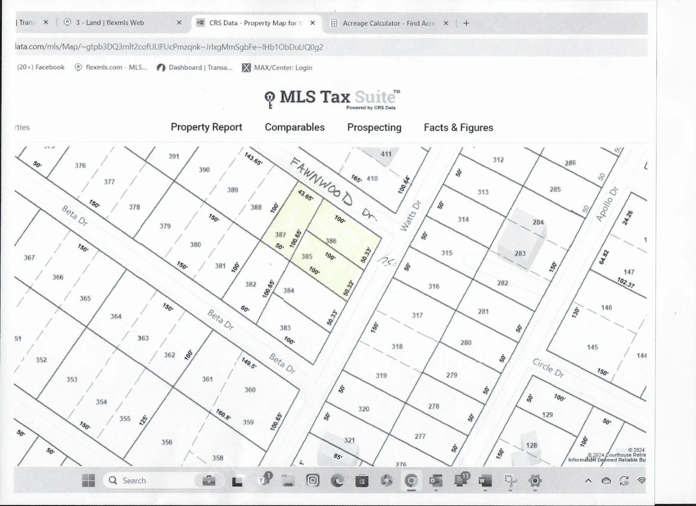Viewport: 696px width, 506px height.
Task: Open Microsoft Word from the taskbar
Action: point(485,481)
